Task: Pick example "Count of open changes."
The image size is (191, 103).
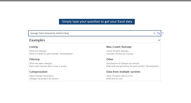Action: (118, 51)
